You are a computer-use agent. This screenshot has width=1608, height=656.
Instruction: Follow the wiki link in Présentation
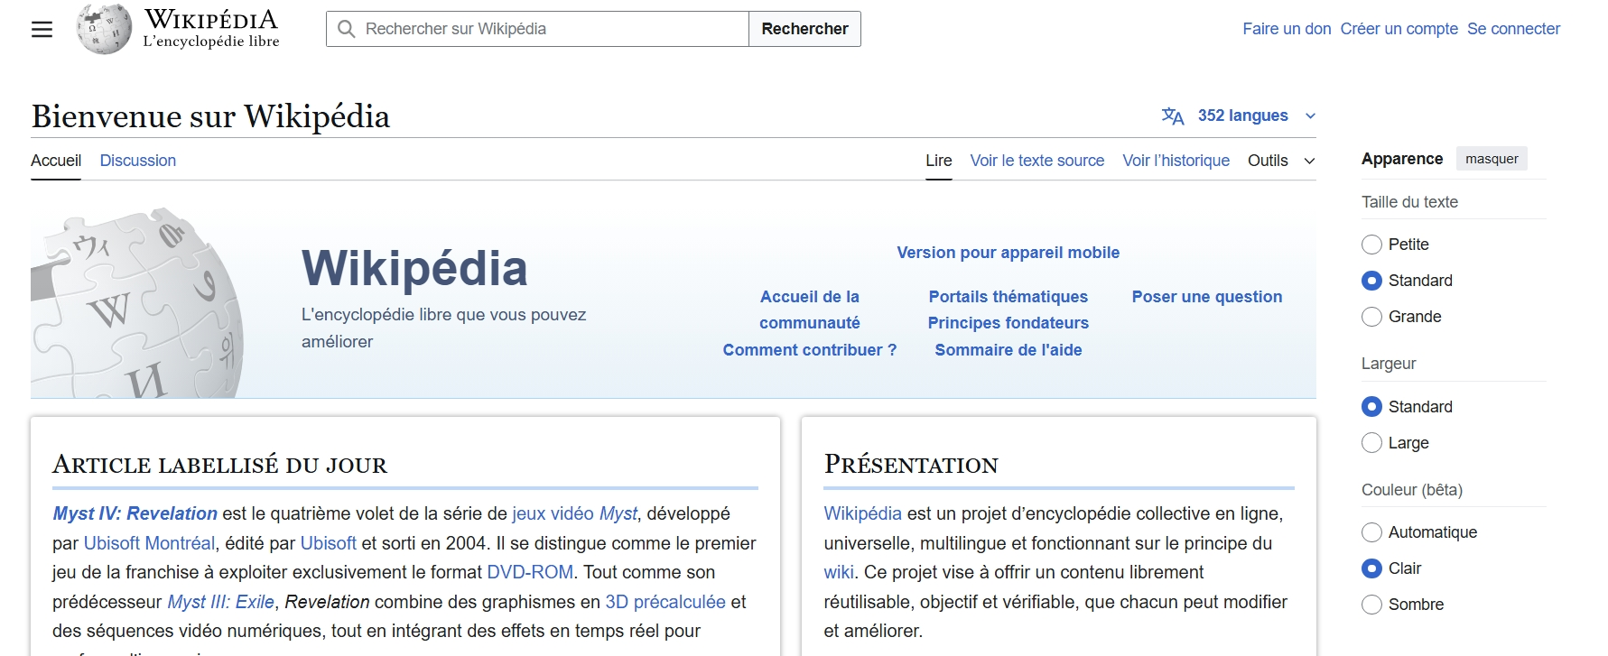(839, 572)
